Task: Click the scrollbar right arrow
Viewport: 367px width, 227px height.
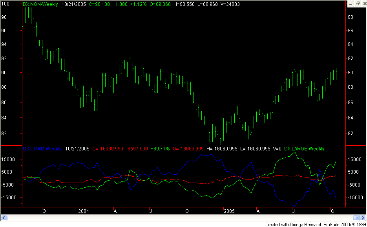Action: click(x=363, y=218)
